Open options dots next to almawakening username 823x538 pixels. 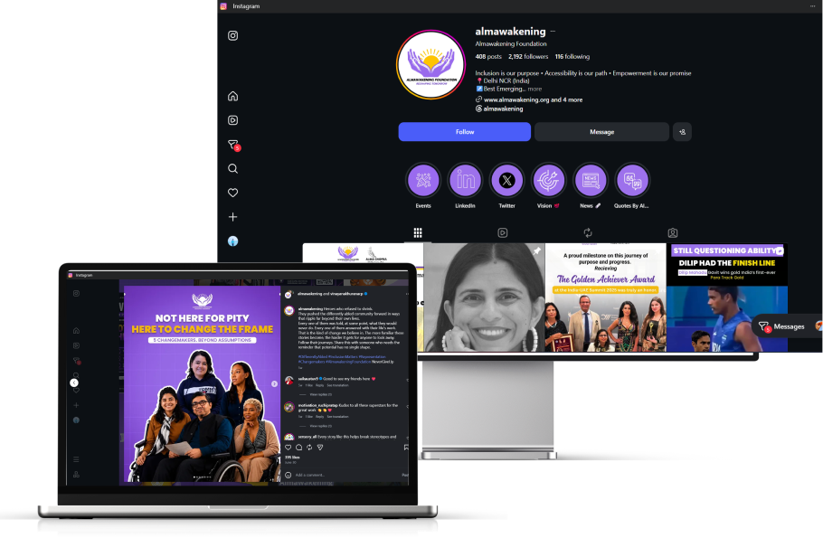(x=553, y=32)
